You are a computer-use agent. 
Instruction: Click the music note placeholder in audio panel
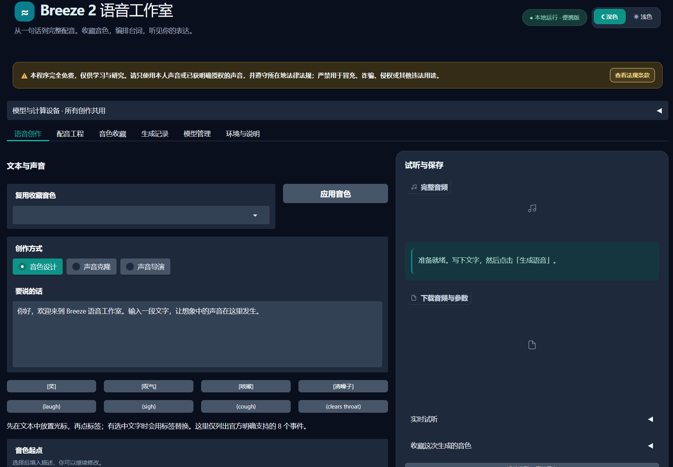pyautogui.click(x=532, y=208)
